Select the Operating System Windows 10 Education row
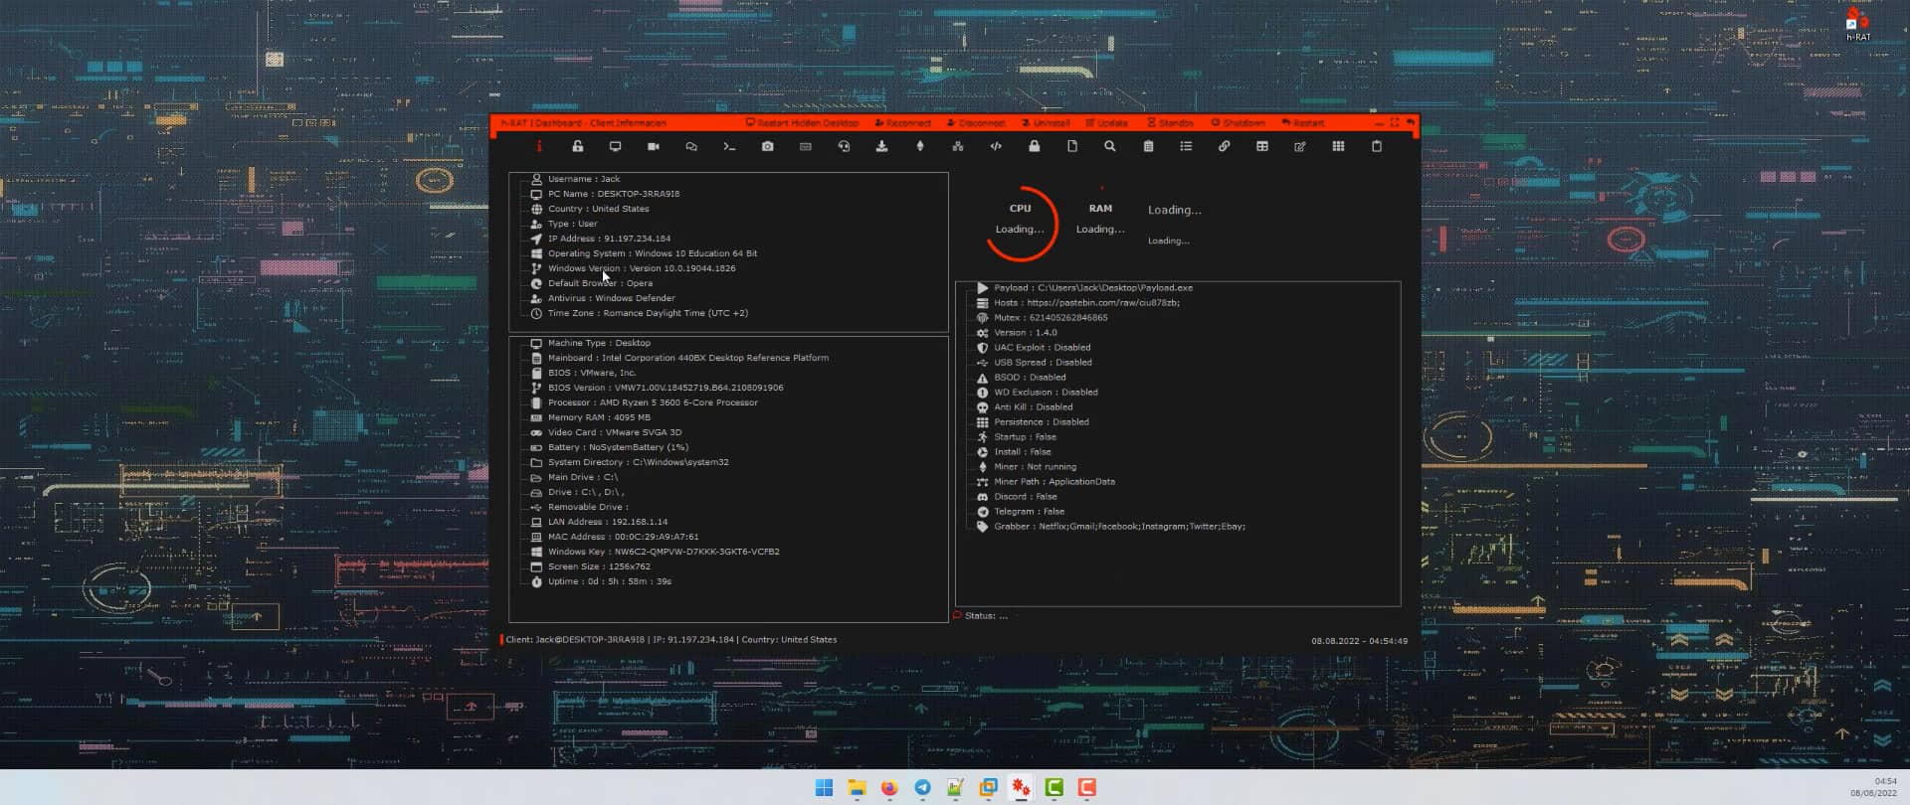The height and width of the screenshot is (805, 1910). click(644, 253)
